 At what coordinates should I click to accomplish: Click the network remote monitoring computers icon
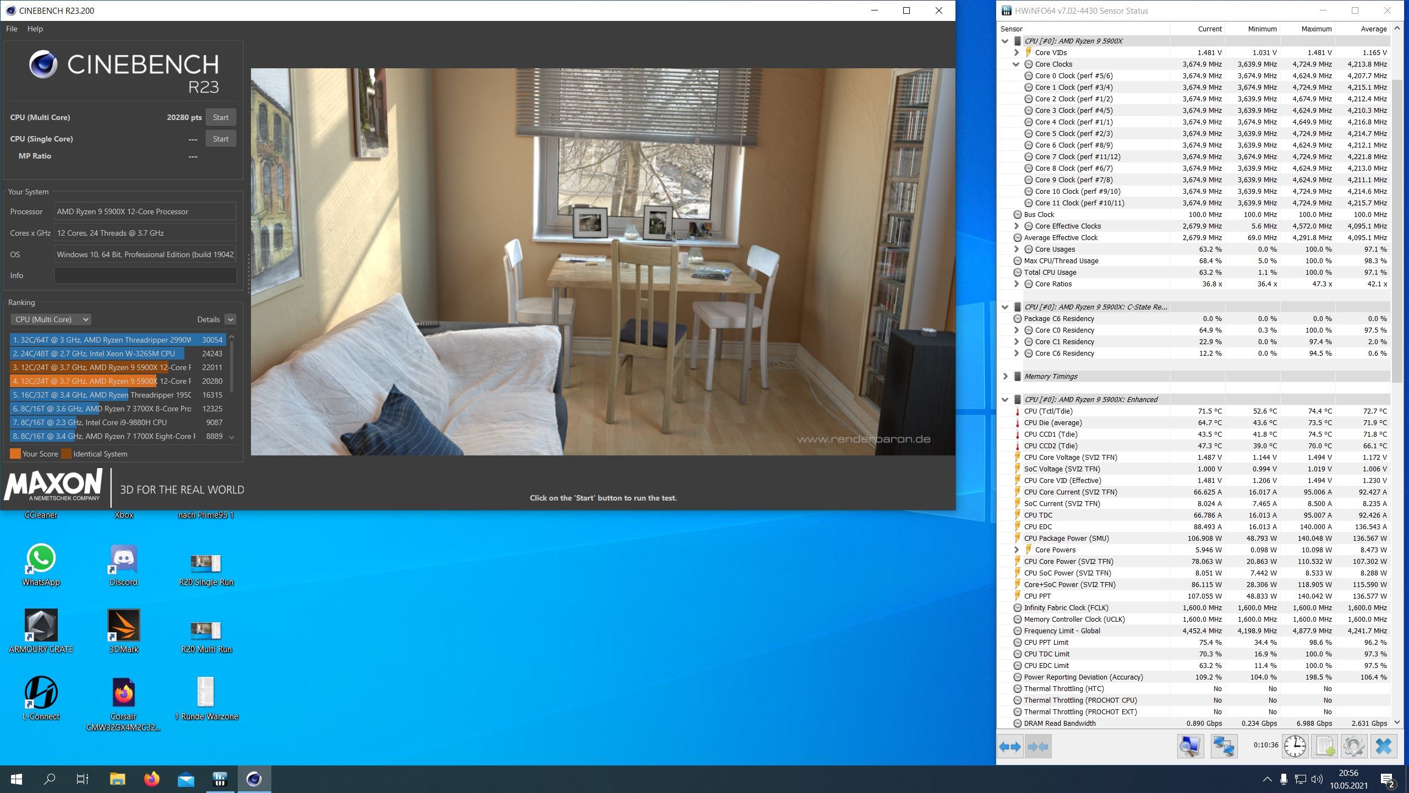click(x=1224, y=747)
